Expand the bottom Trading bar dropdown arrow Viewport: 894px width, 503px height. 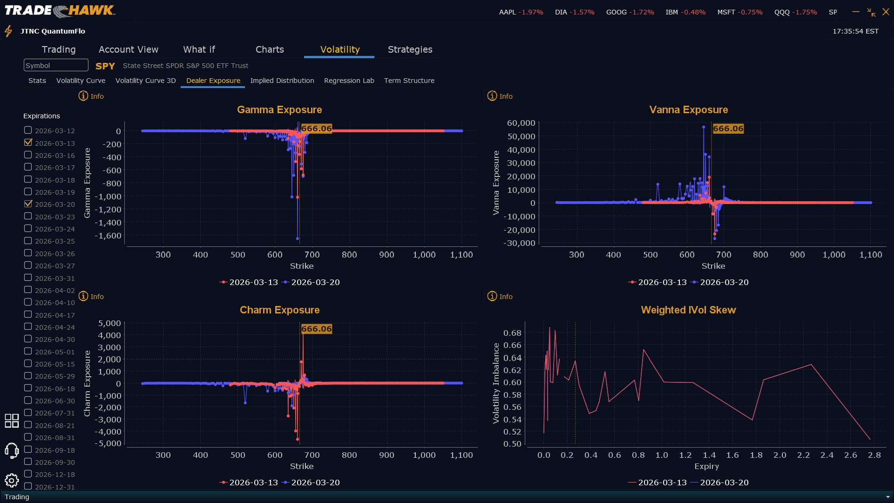click(887, 497)
